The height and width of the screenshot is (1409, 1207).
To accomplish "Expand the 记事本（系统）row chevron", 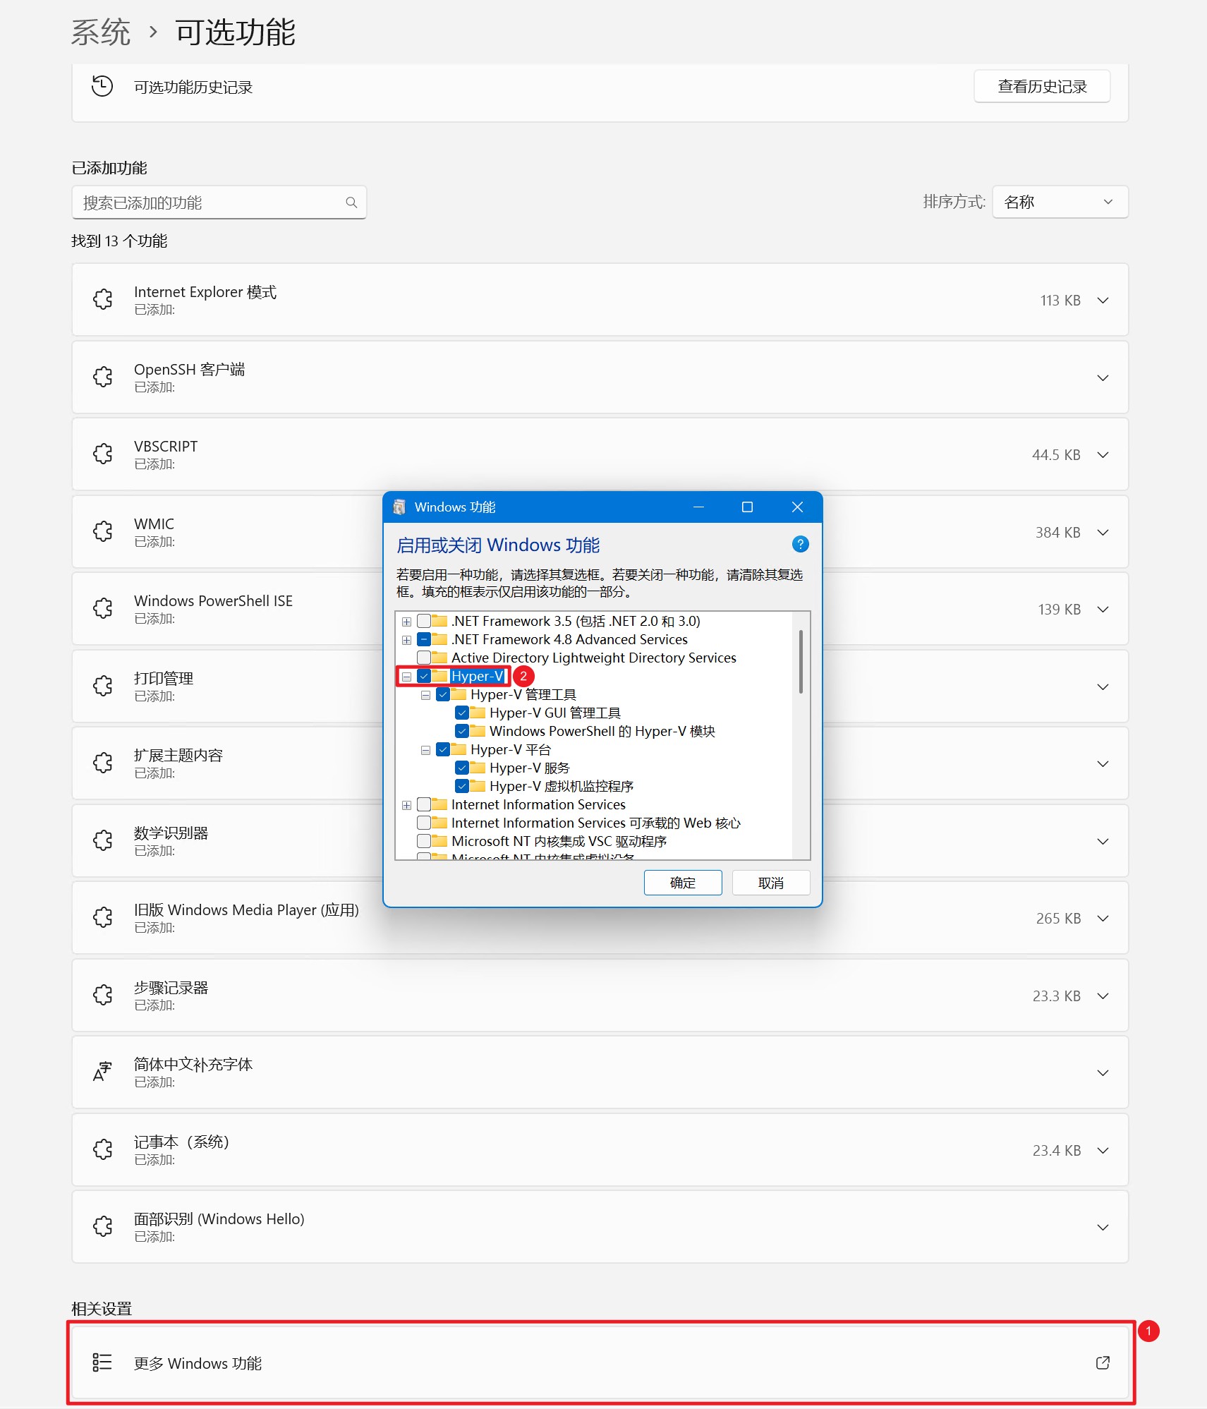I will [x=1103, y=1150].
